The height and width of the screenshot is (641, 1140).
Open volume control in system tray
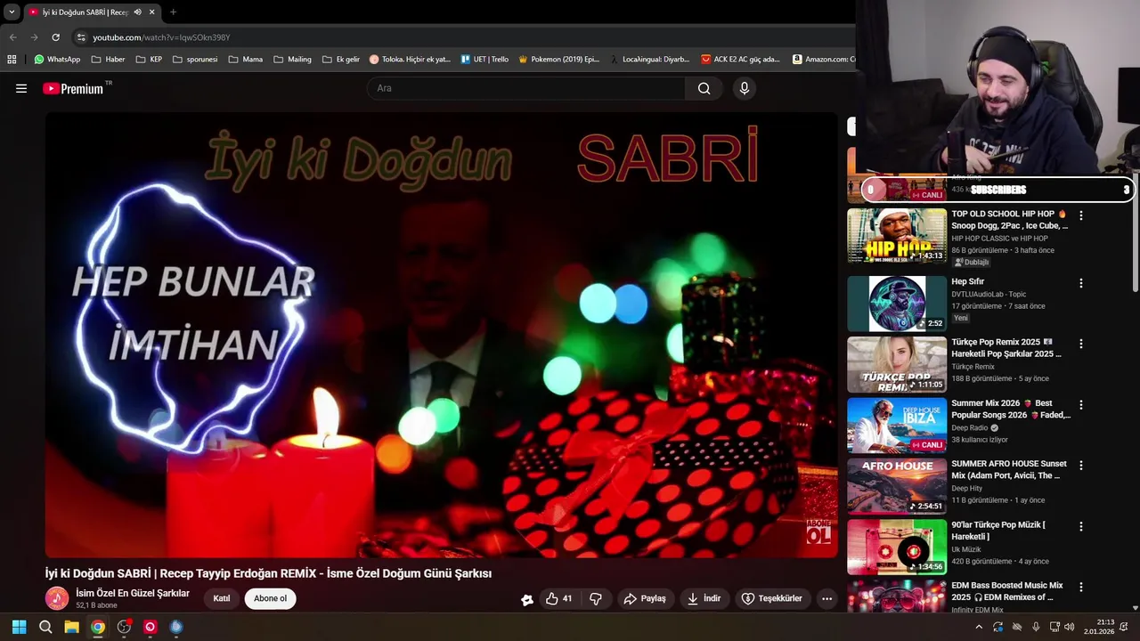[1070, 627]
